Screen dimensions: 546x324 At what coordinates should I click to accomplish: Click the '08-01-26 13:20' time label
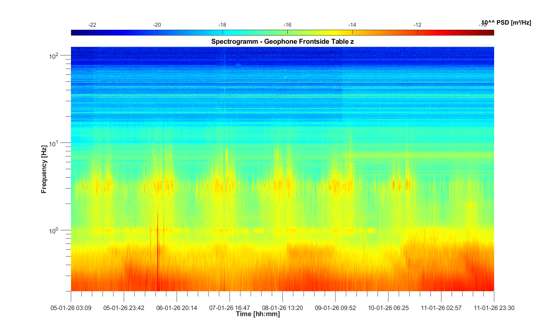pos(282,308)
